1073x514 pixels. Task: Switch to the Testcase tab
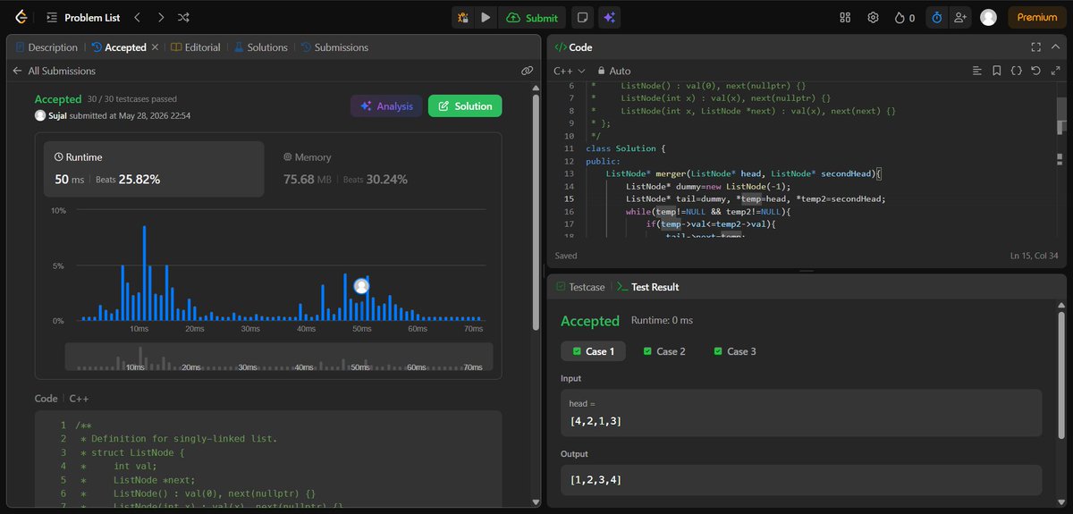[580, 287]
